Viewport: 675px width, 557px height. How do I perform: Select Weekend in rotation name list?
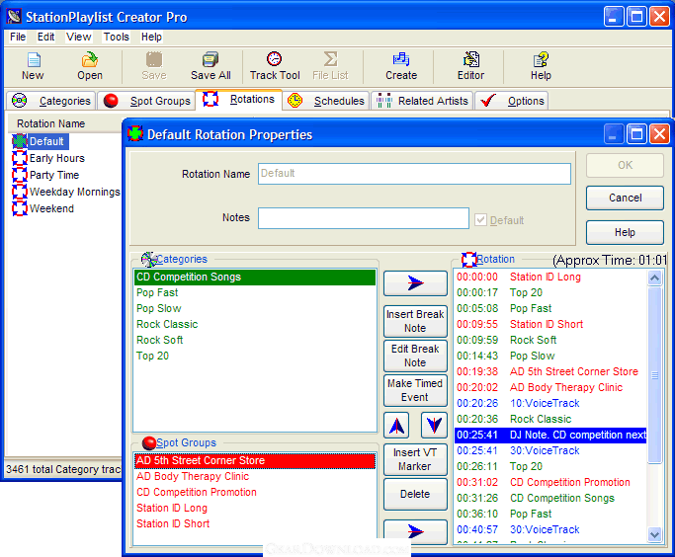[51, 208]
